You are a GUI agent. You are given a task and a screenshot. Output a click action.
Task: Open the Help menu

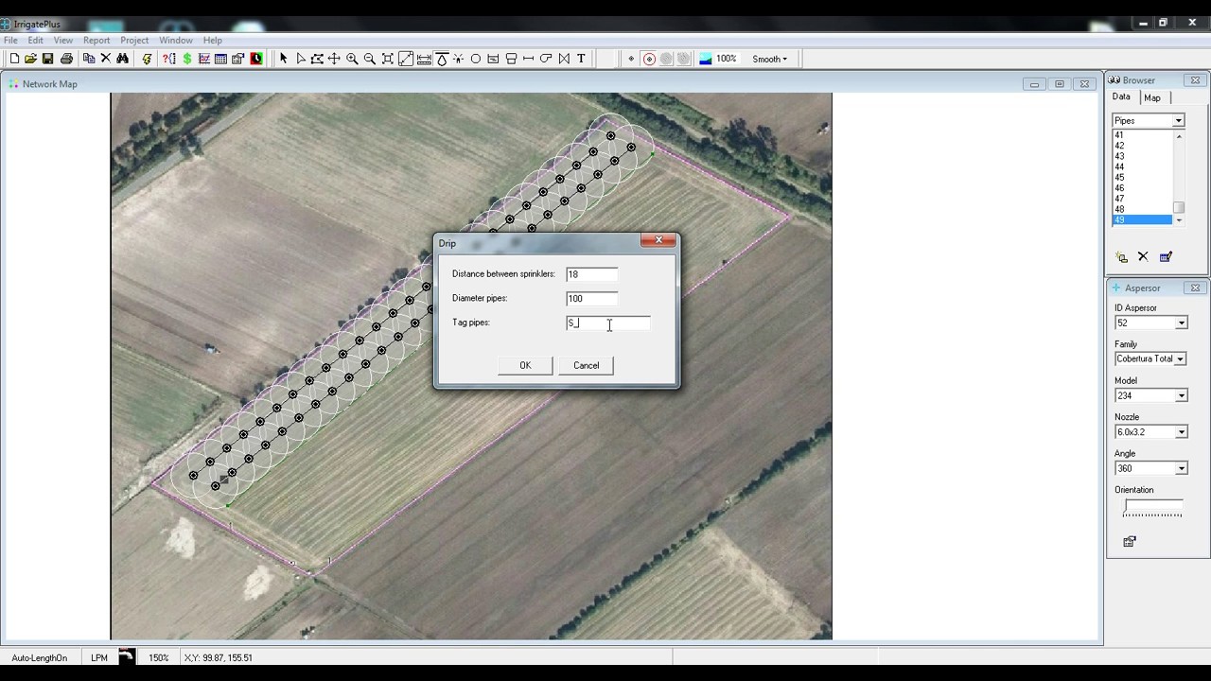point(213,41)
